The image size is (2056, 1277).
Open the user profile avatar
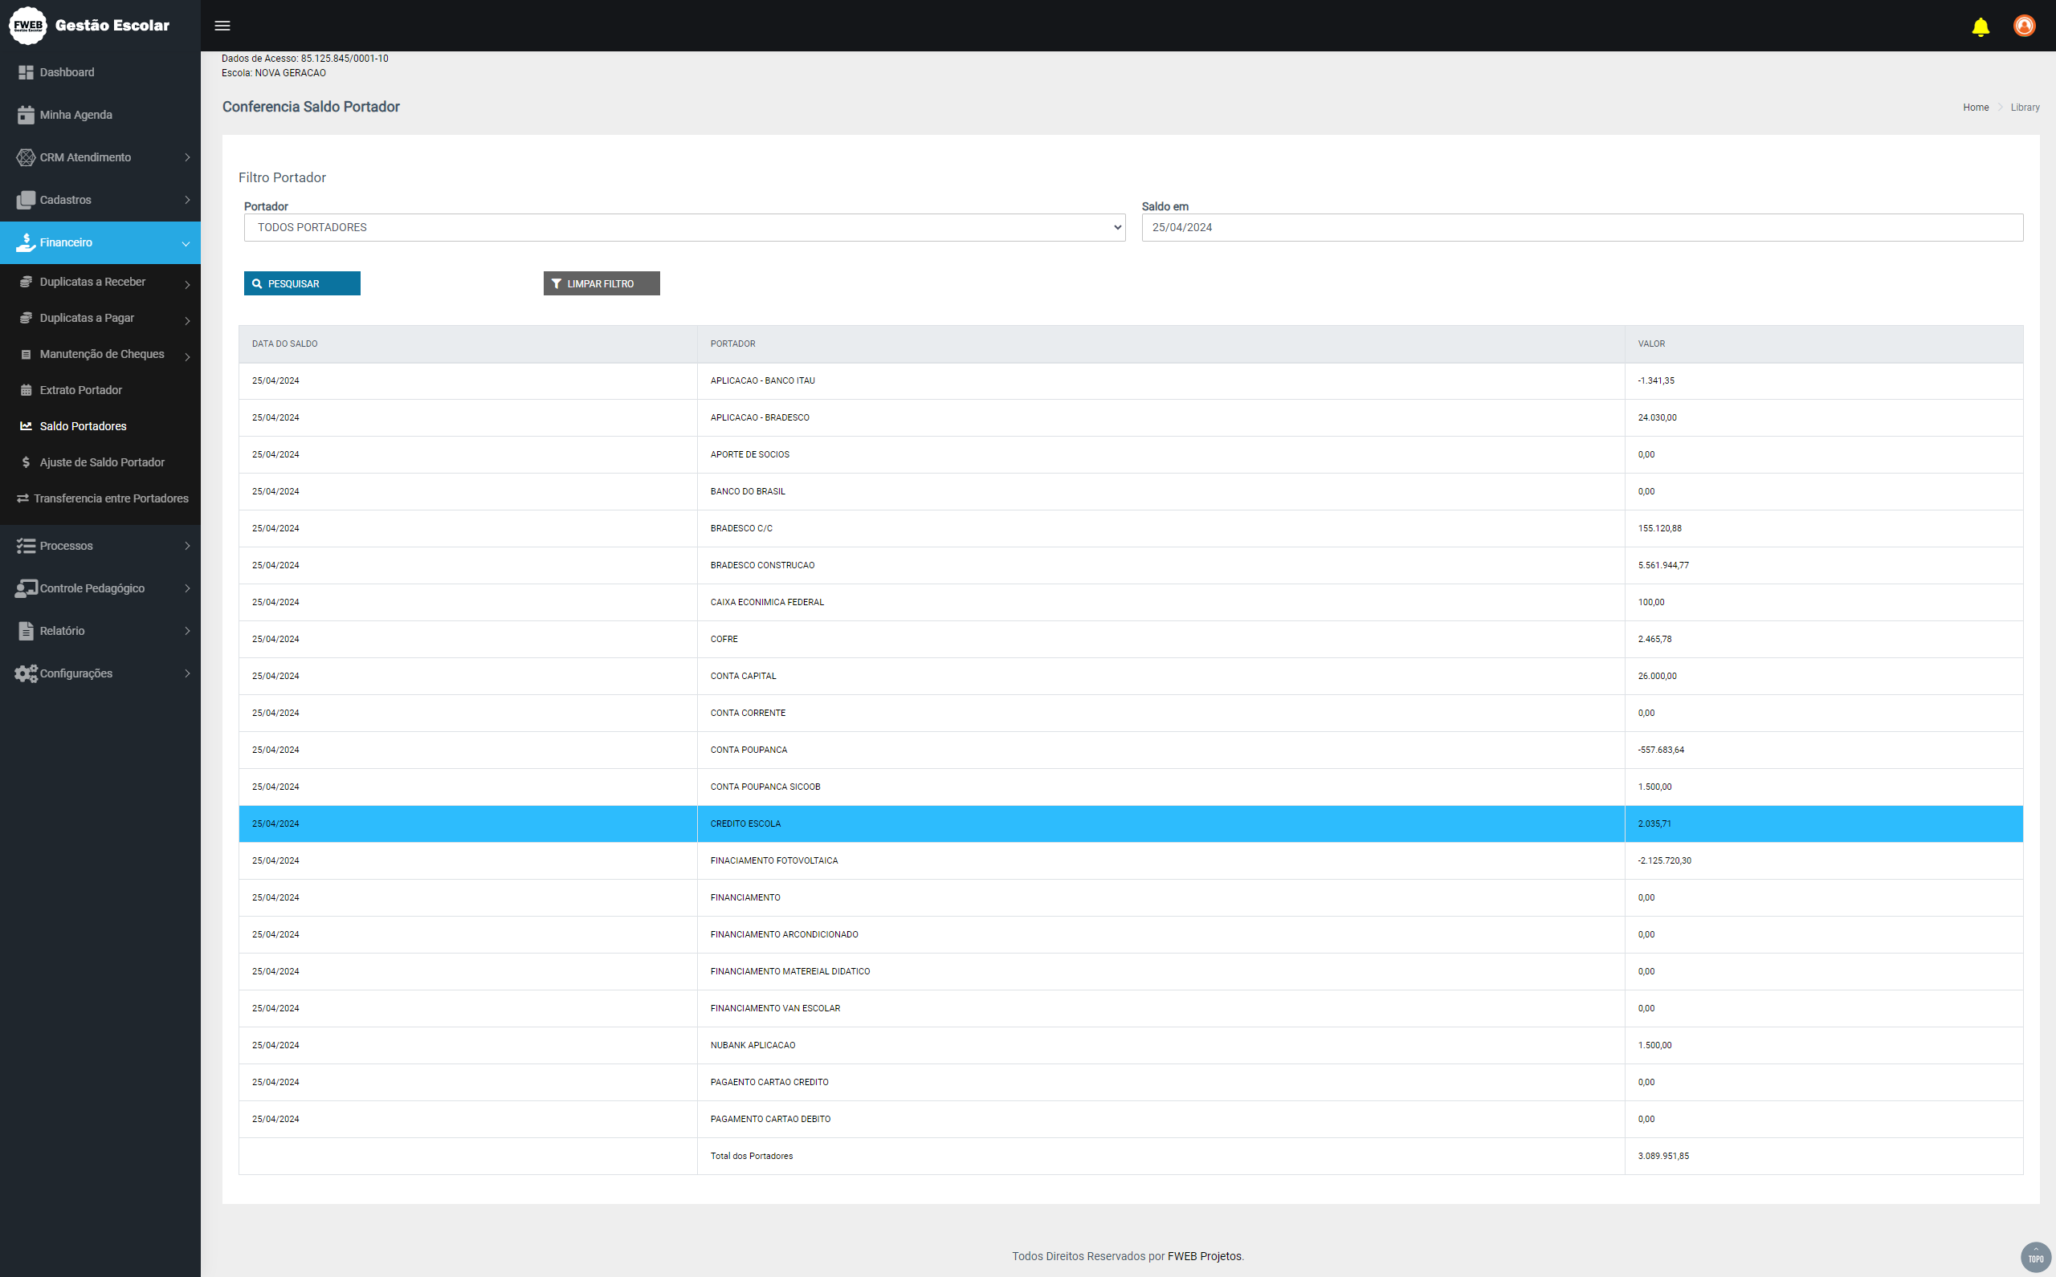[2024, 26]
